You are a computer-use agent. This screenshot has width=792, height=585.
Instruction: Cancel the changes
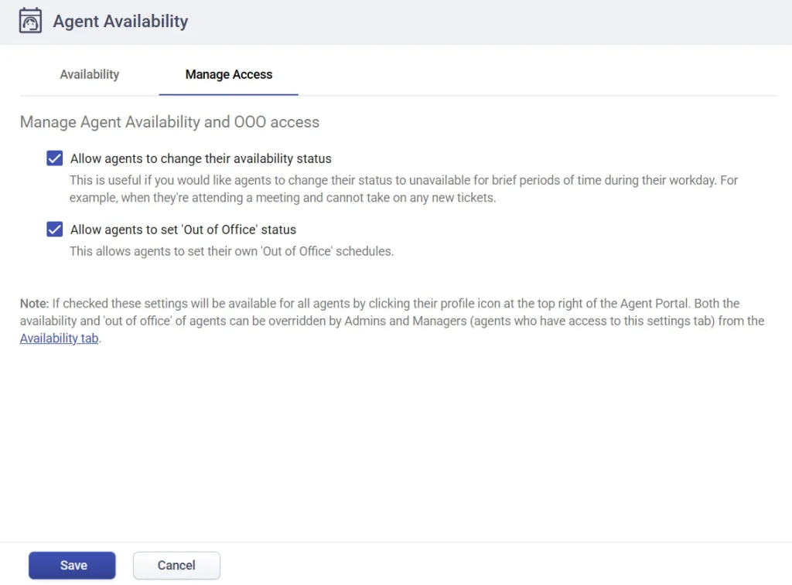pyautogui.click(x=176, y=566)
